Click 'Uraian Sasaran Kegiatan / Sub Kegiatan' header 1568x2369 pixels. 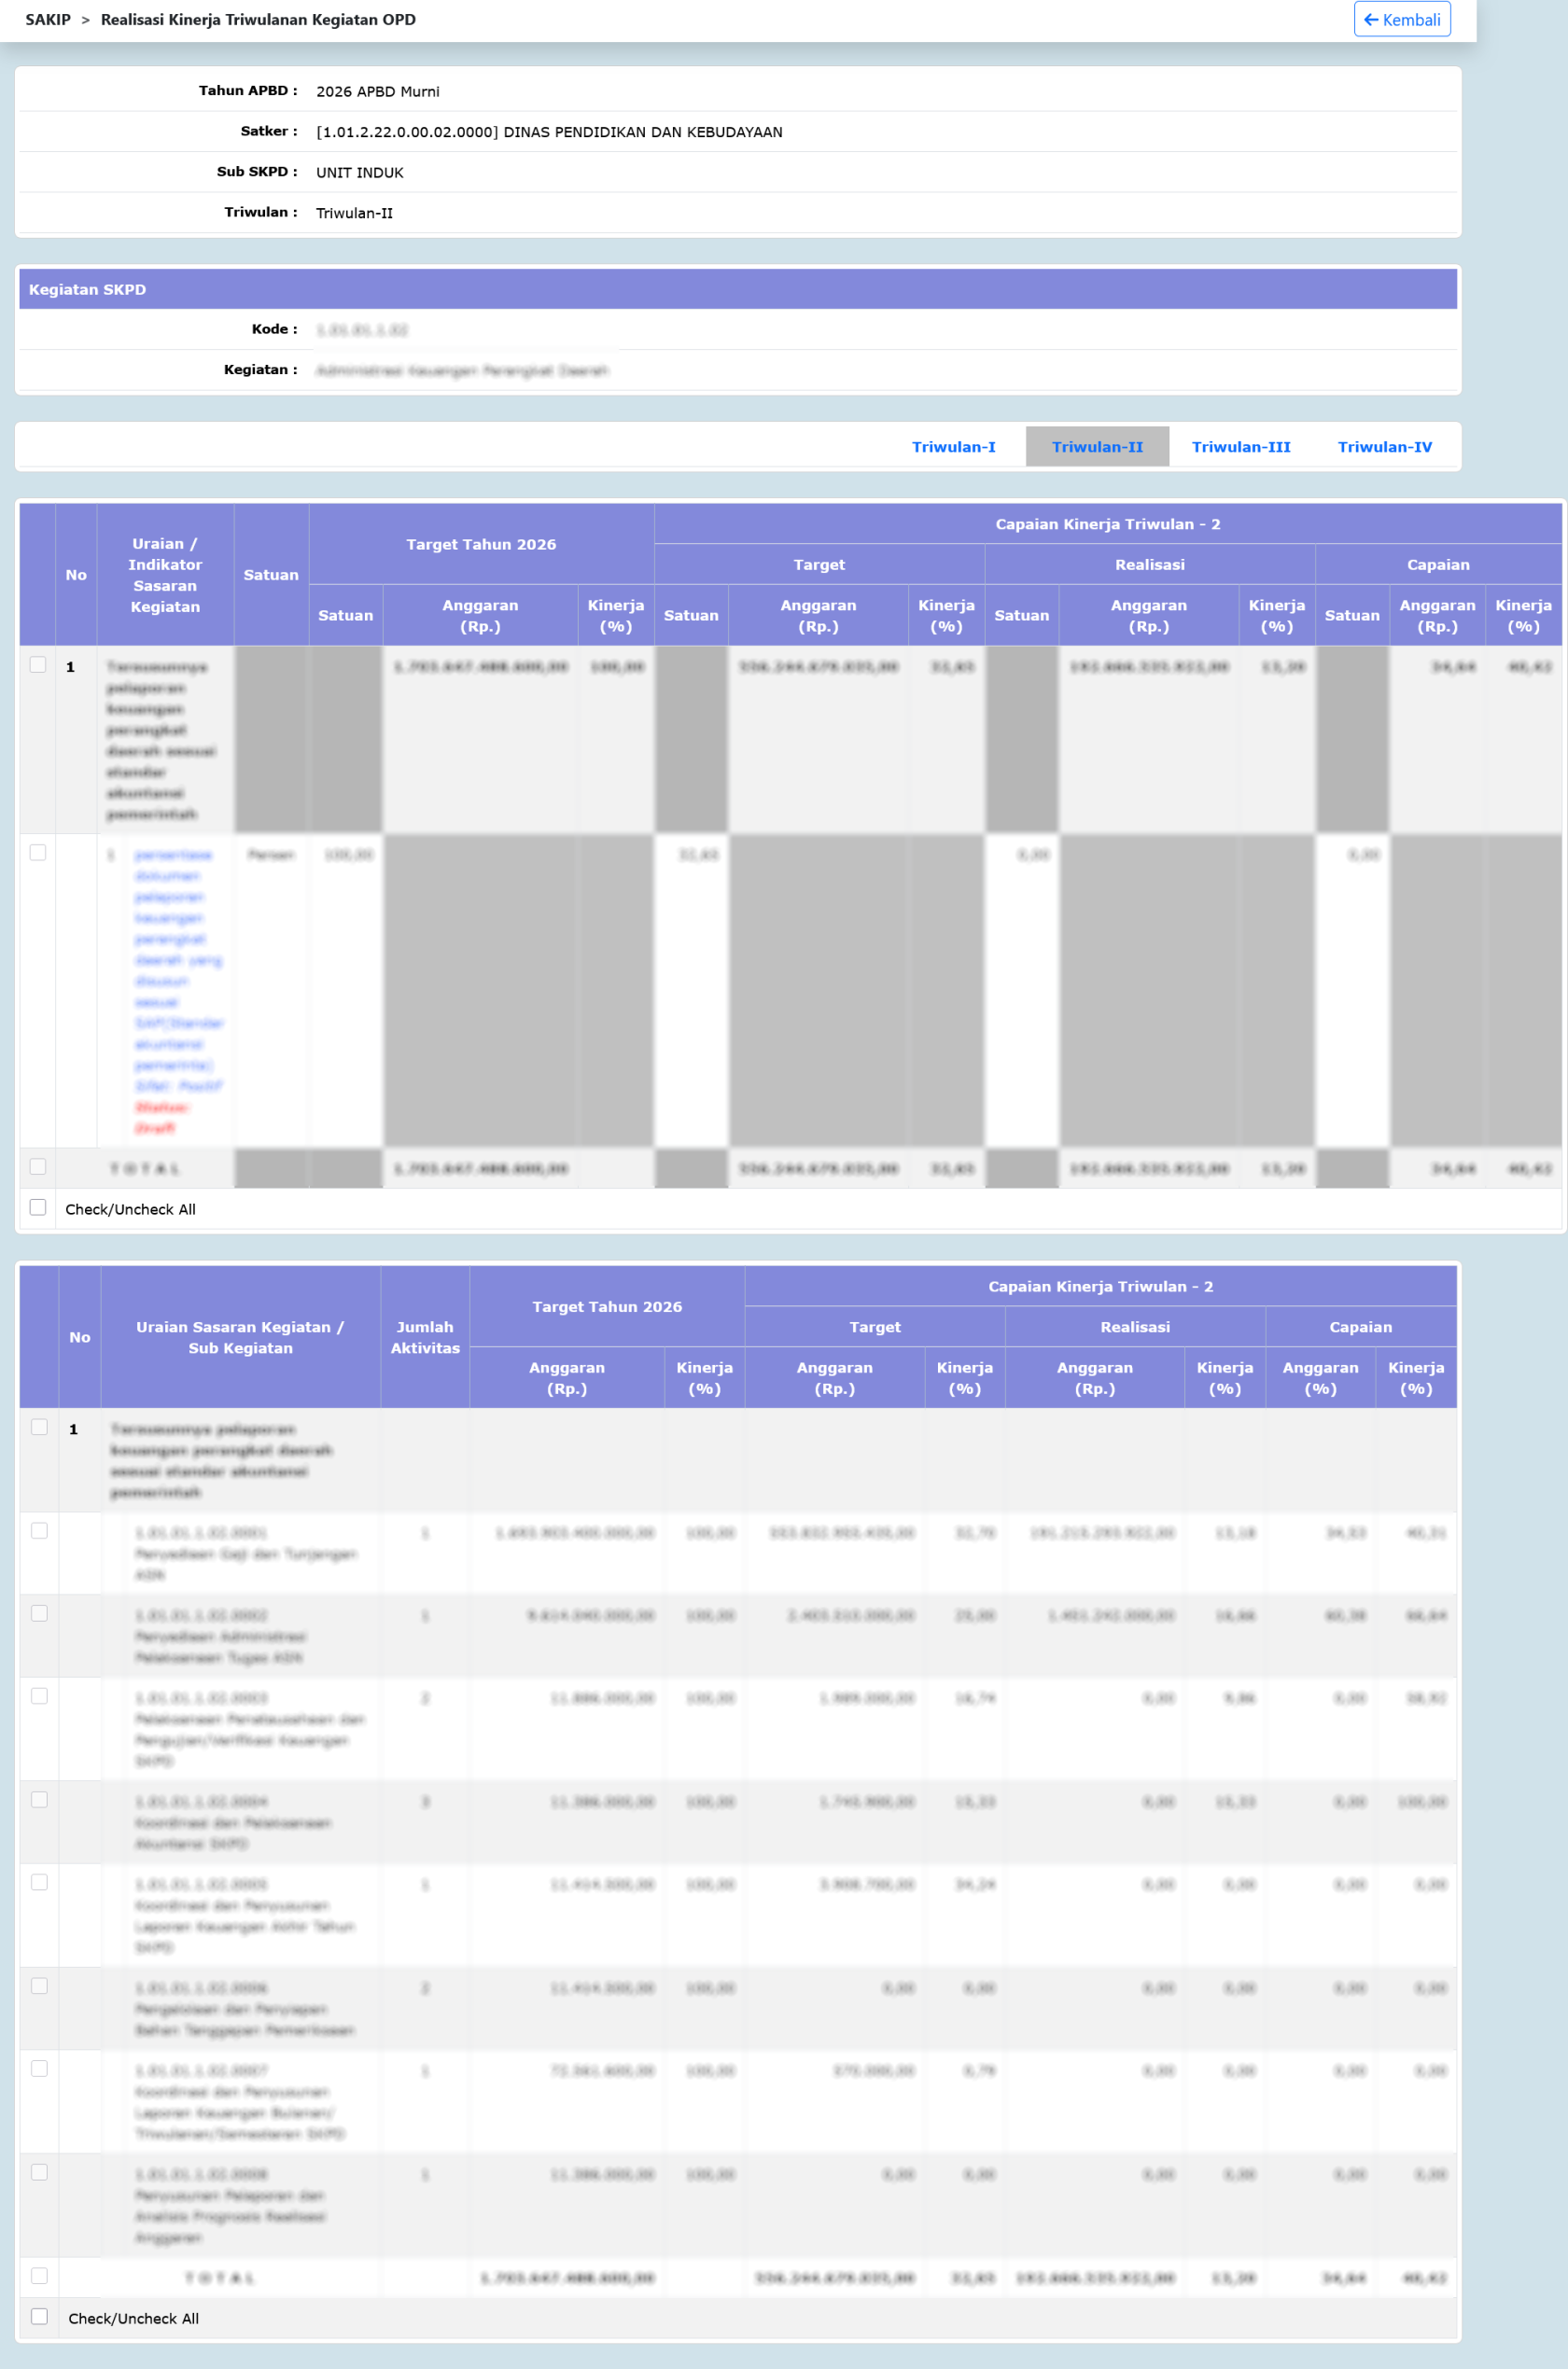[x=240, y=1337]
